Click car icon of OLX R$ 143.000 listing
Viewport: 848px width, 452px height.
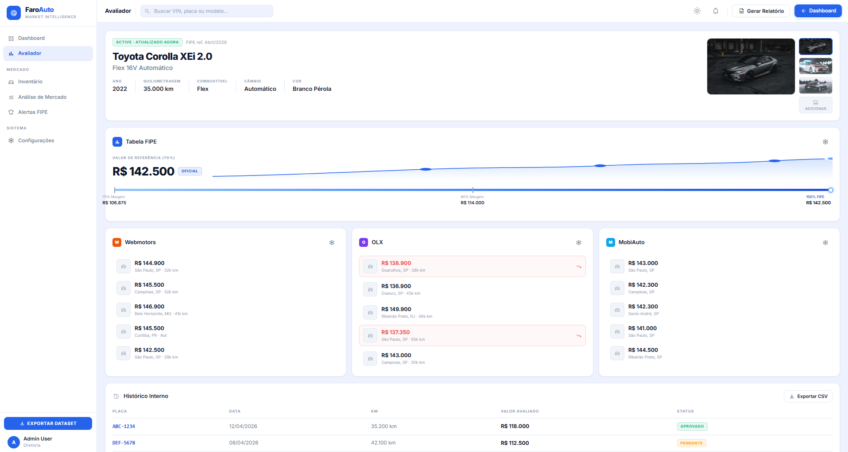pyautogui.click(x=370, y=358)
